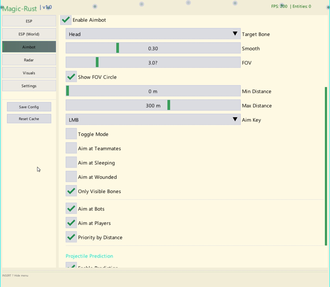Open the Settings tab in sidebar
The image size is (330, 287).
29,86
